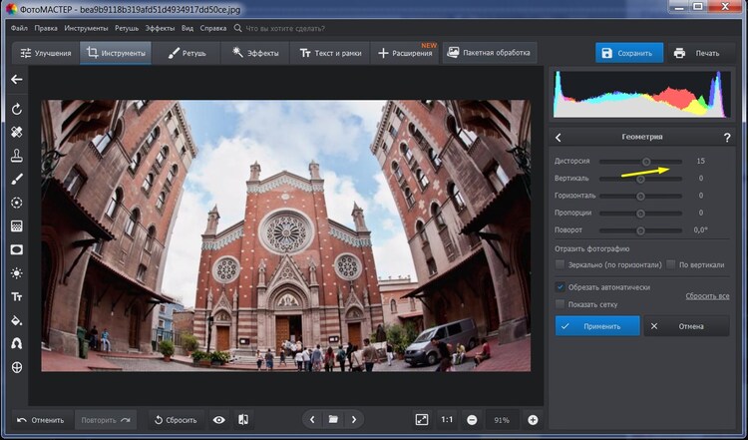Select the stamp tool in left sidebar
Screen dimensions: 748x440
click(x=16, y=156)
